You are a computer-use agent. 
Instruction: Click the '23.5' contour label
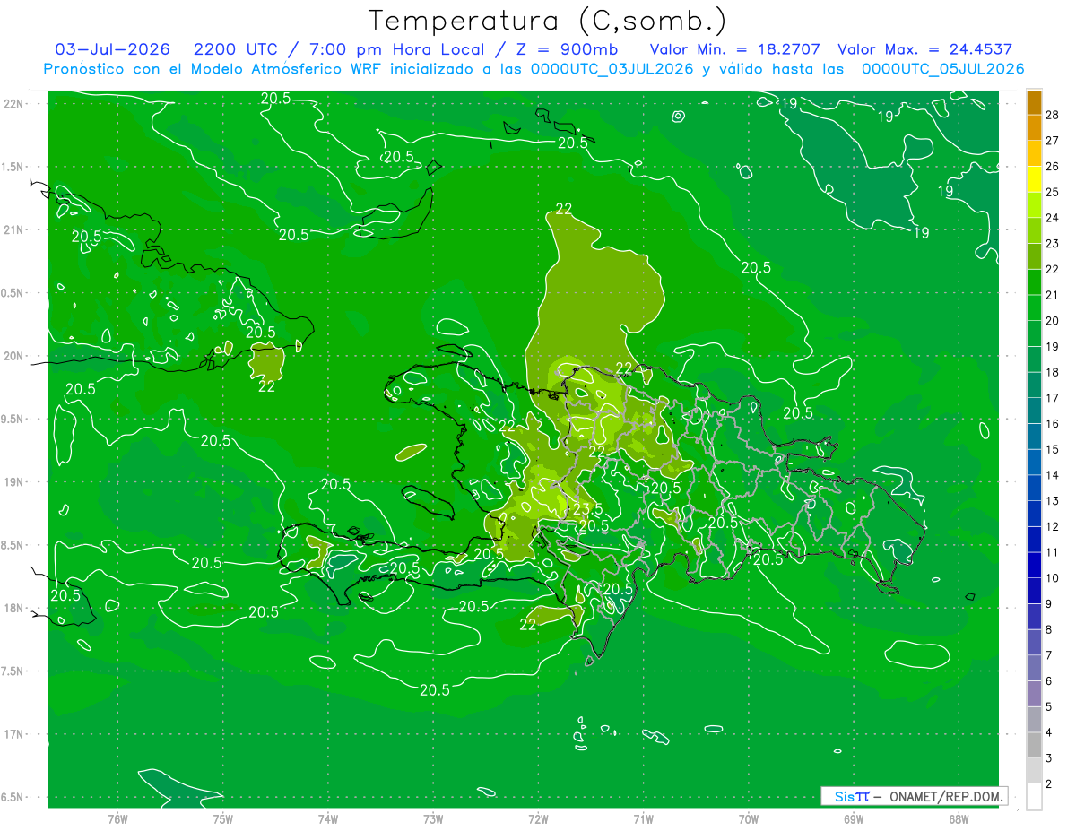(x=588, y=509)
